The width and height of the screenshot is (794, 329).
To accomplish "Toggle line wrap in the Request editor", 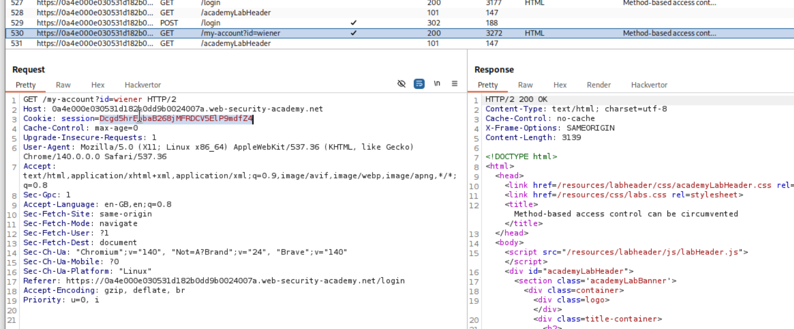I will 419,83.
